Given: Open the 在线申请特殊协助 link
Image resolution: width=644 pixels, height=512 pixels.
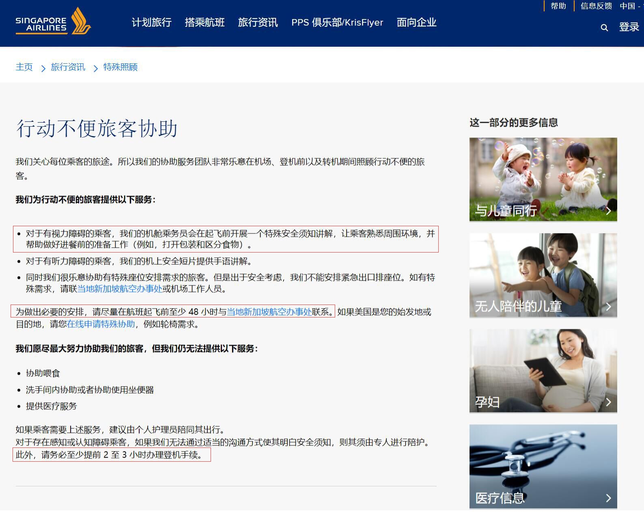Looking at the screenshot, I should [101, 324].
